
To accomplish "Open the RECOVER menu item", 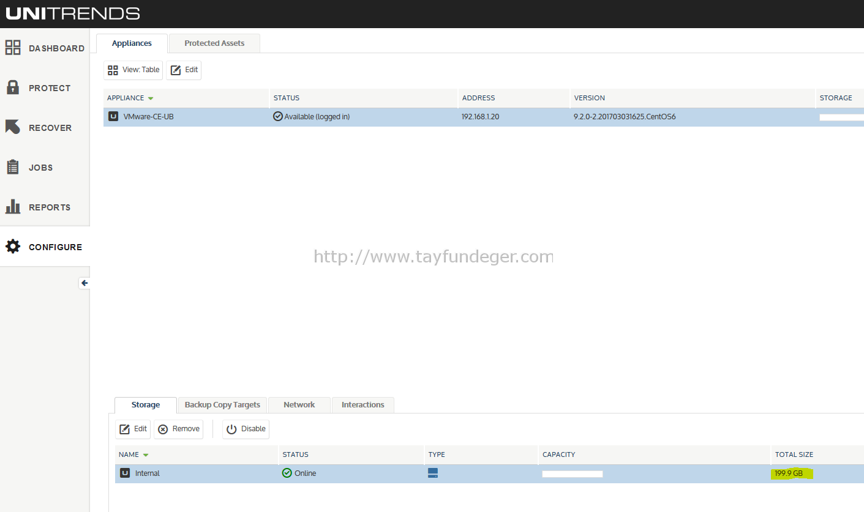I will point(50,128).
